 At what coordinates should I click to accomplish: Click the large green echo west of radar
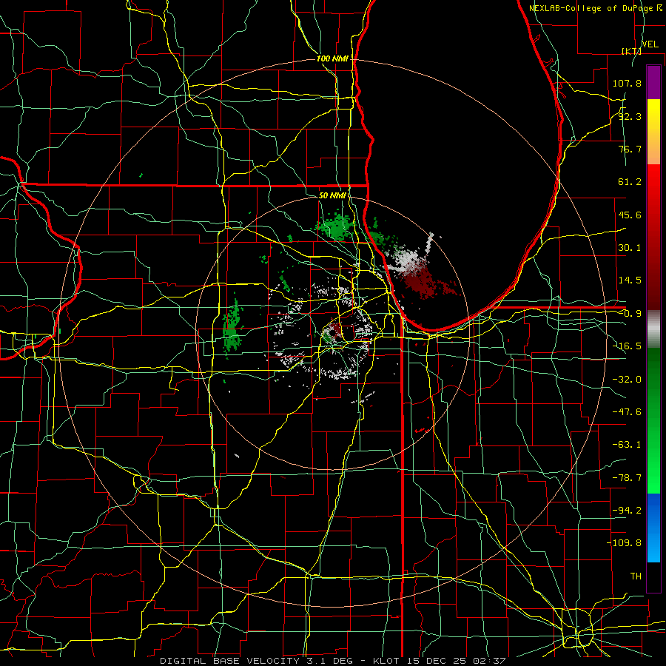pos(232,327)
